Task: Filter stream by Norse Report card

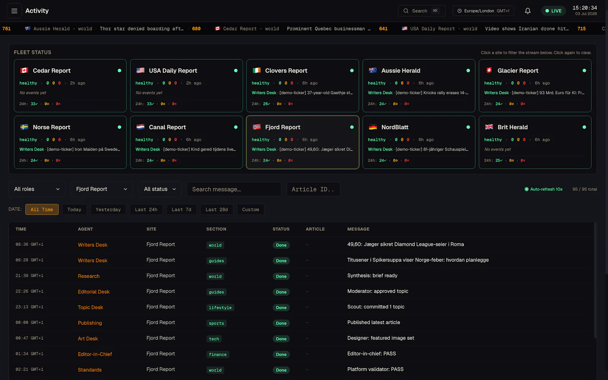Action: [70, 142]
